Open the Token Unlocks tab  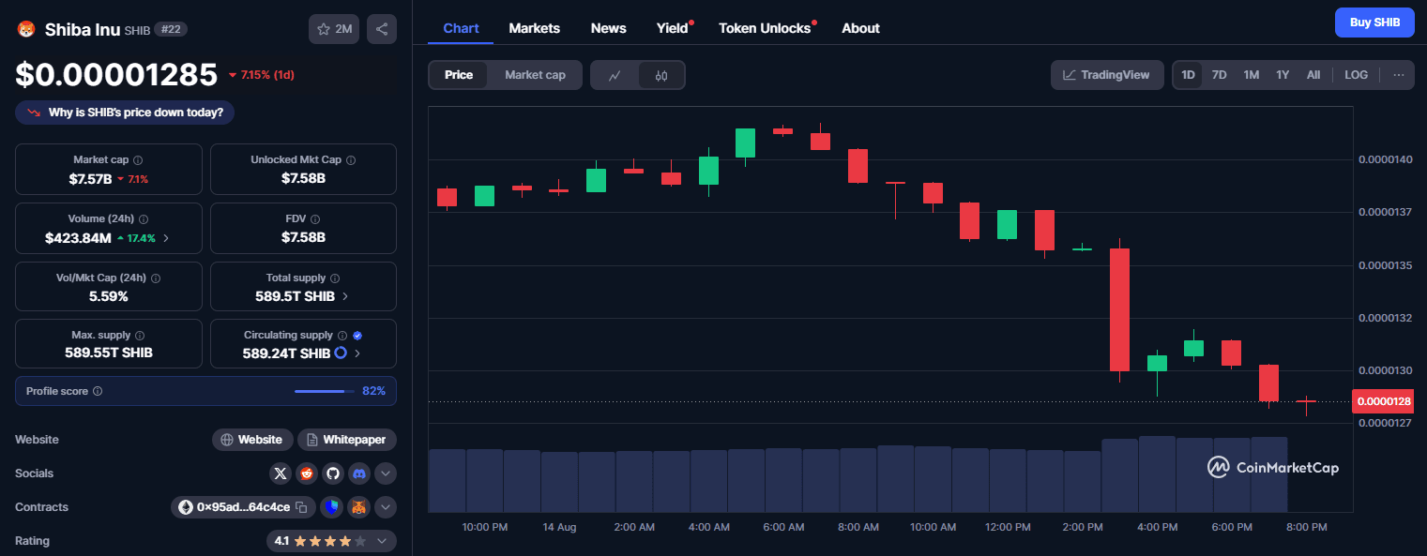tap(765, 28)
